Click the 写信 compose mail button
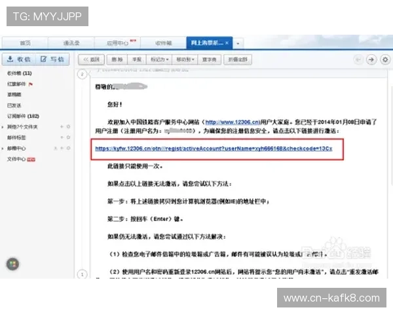 52,60
